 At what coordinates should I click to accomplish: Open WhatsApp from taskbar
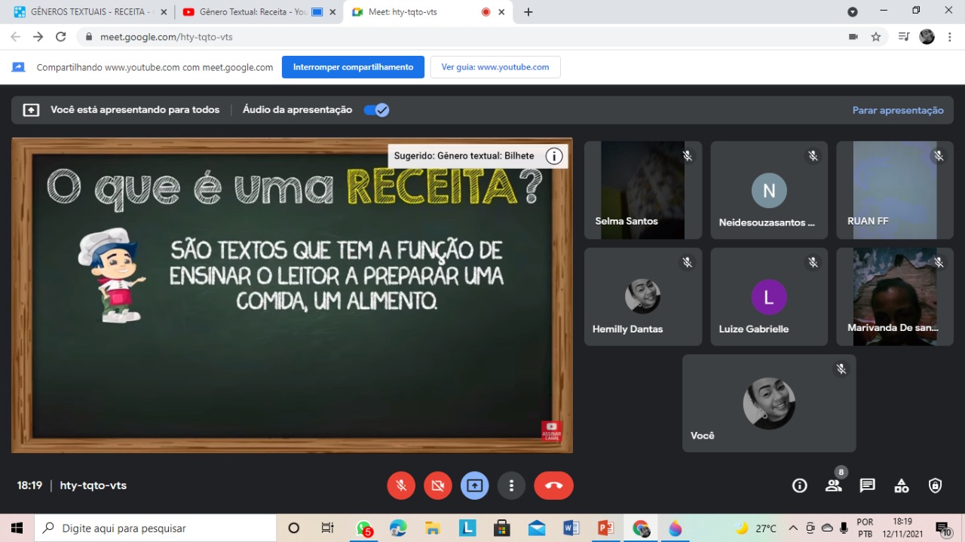365,528
